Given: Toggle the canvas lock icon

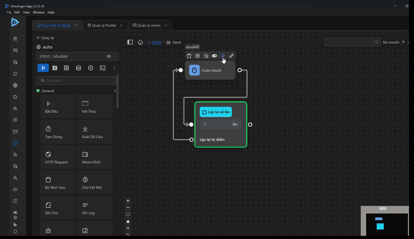Looking at the screenshot, I should 128,221.
